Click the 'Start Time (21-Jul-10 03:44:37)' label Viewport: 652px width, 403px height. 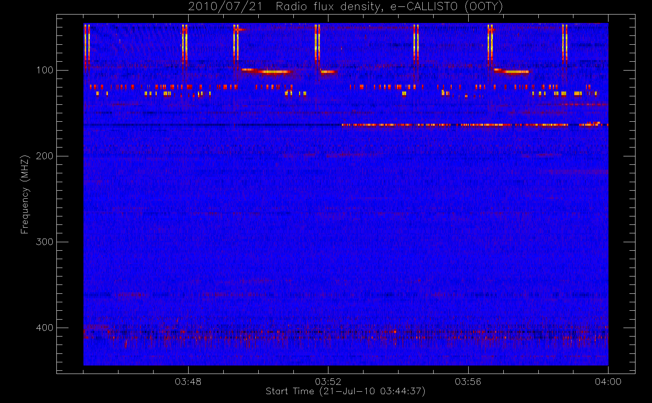point(345,391)
